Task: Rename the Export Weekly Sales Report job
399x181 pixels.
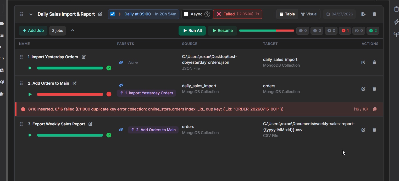Action: coord(90,124)
